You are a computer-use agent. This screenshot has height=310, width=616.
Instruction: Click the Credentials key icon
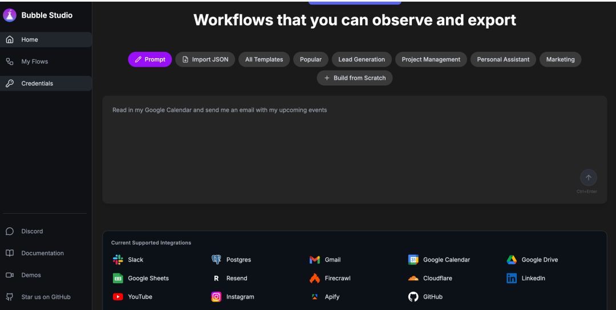point(10,83)
